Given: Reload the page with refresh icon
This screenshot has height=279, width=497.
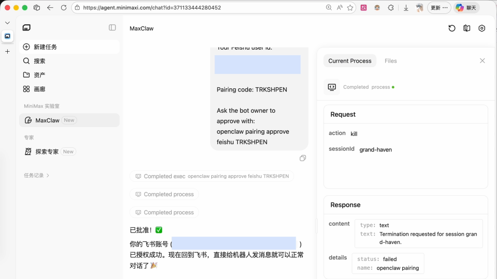Looking at the screenshot, I should click(64, 8).
